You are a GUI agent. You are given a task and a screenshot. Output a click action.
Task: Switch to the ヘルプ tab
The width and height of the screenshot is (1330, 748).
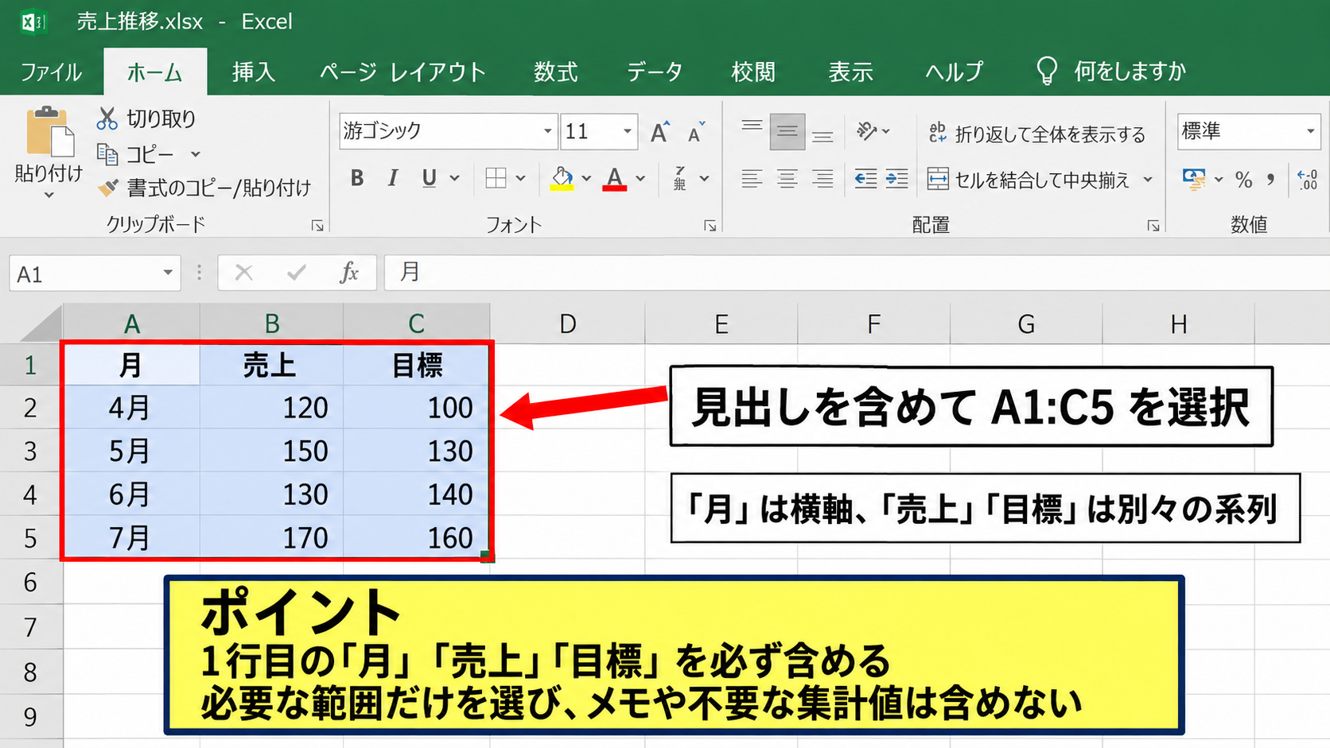click(954, 72)
